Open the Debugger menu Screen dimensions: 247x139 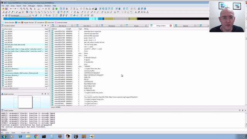click(x=32, y=6)
